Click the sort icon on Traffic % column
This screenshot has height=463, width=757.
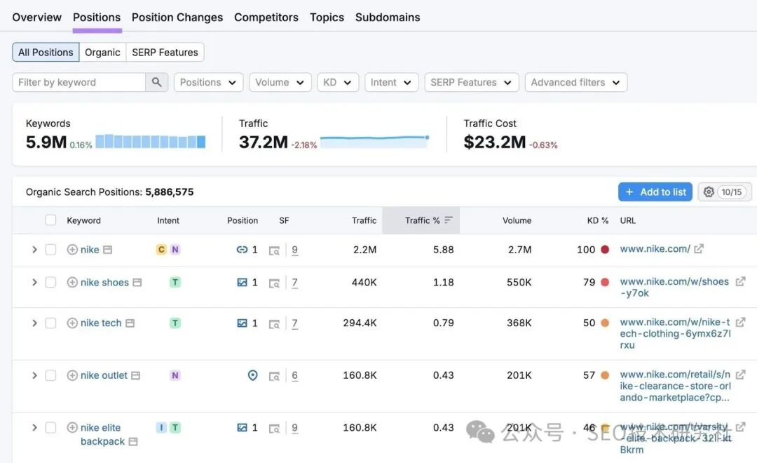coord(449,220)
